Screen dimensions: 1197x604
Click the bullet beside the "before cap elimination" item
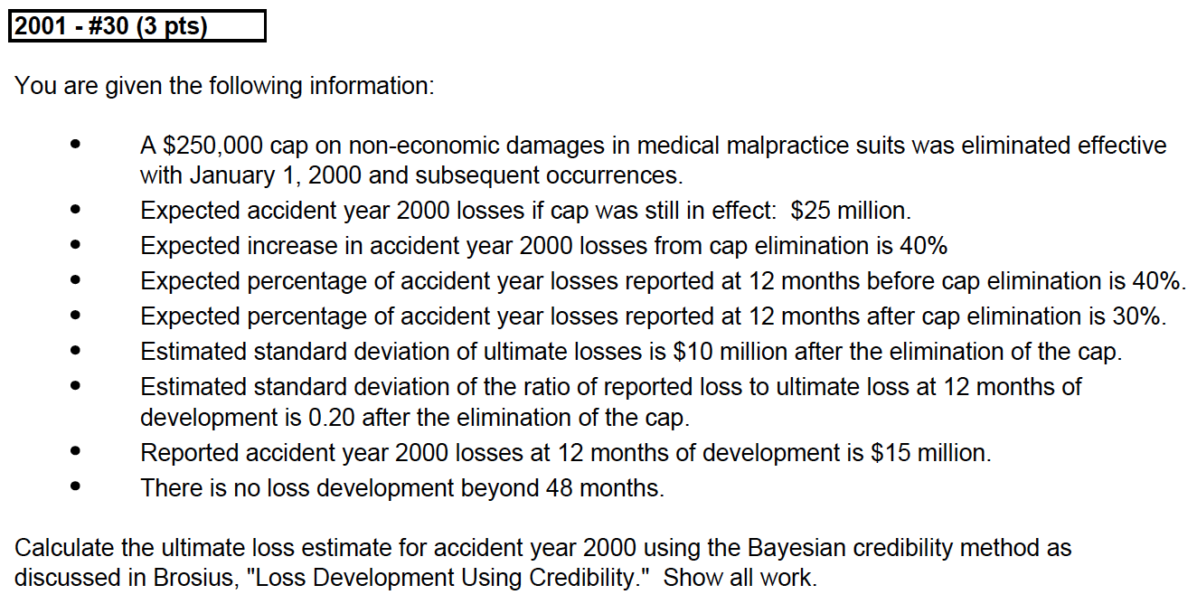coord(76,281)
